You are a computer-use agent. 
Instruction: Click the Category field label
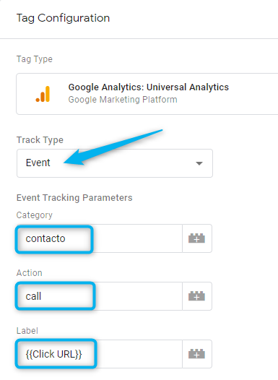[x=35, y=215]
